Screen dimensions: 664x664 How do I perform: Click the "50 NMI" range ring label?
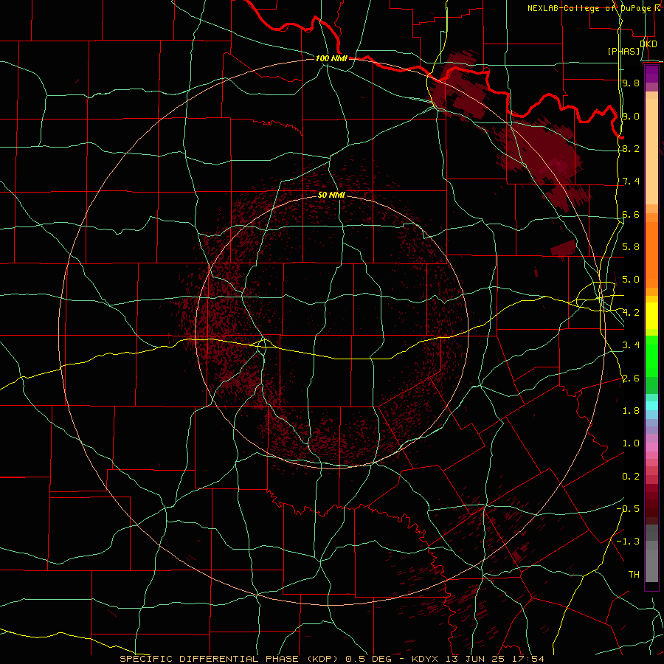331,195
